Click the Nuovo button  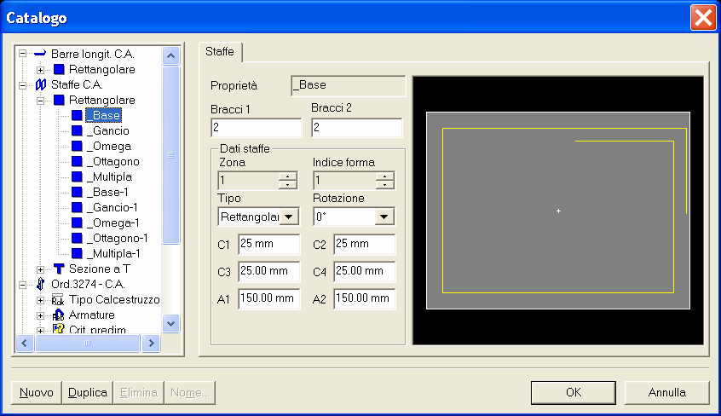37,392
